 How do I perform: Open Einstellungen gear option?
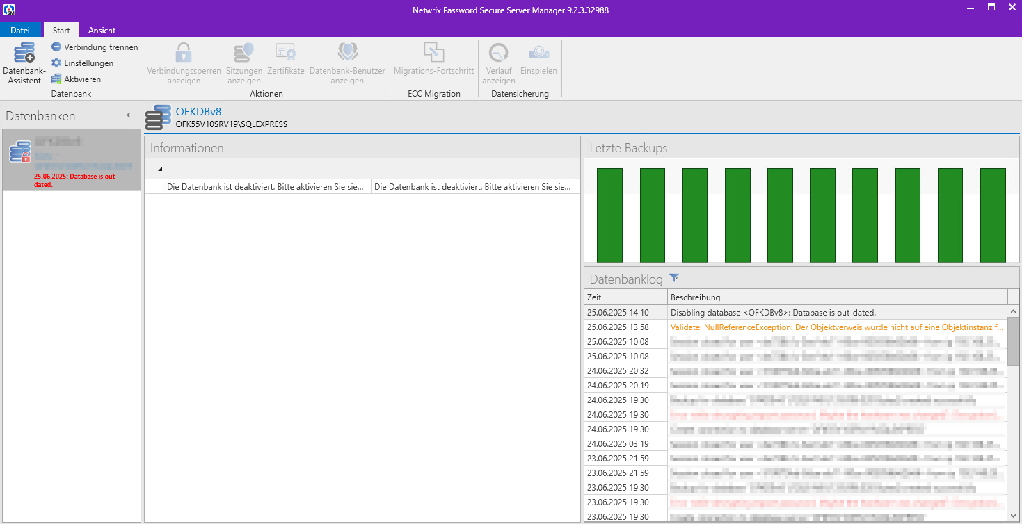coord(82,63)
